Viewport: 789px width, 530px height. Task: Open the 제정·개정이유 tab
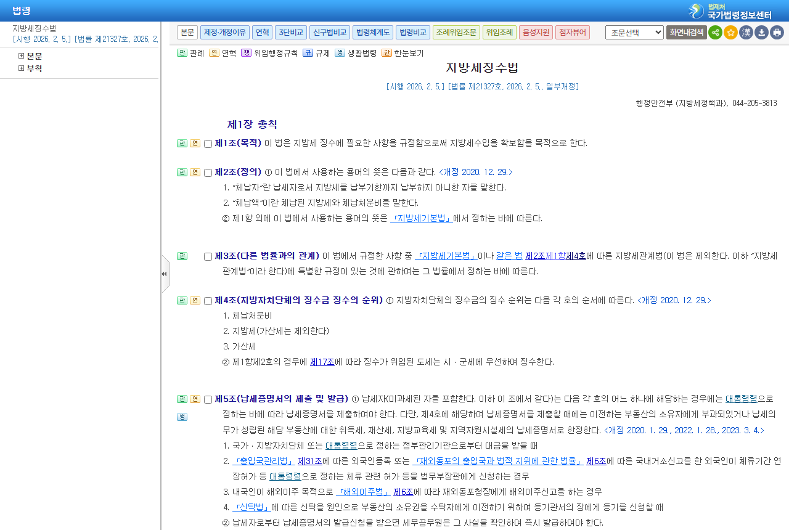[x=224, y=33]
